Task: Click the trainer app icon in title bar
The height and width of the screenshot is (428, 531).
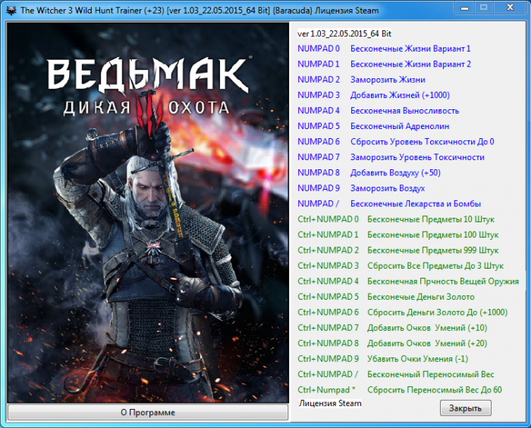Action: pyautogui.click(x=11, y=11)
